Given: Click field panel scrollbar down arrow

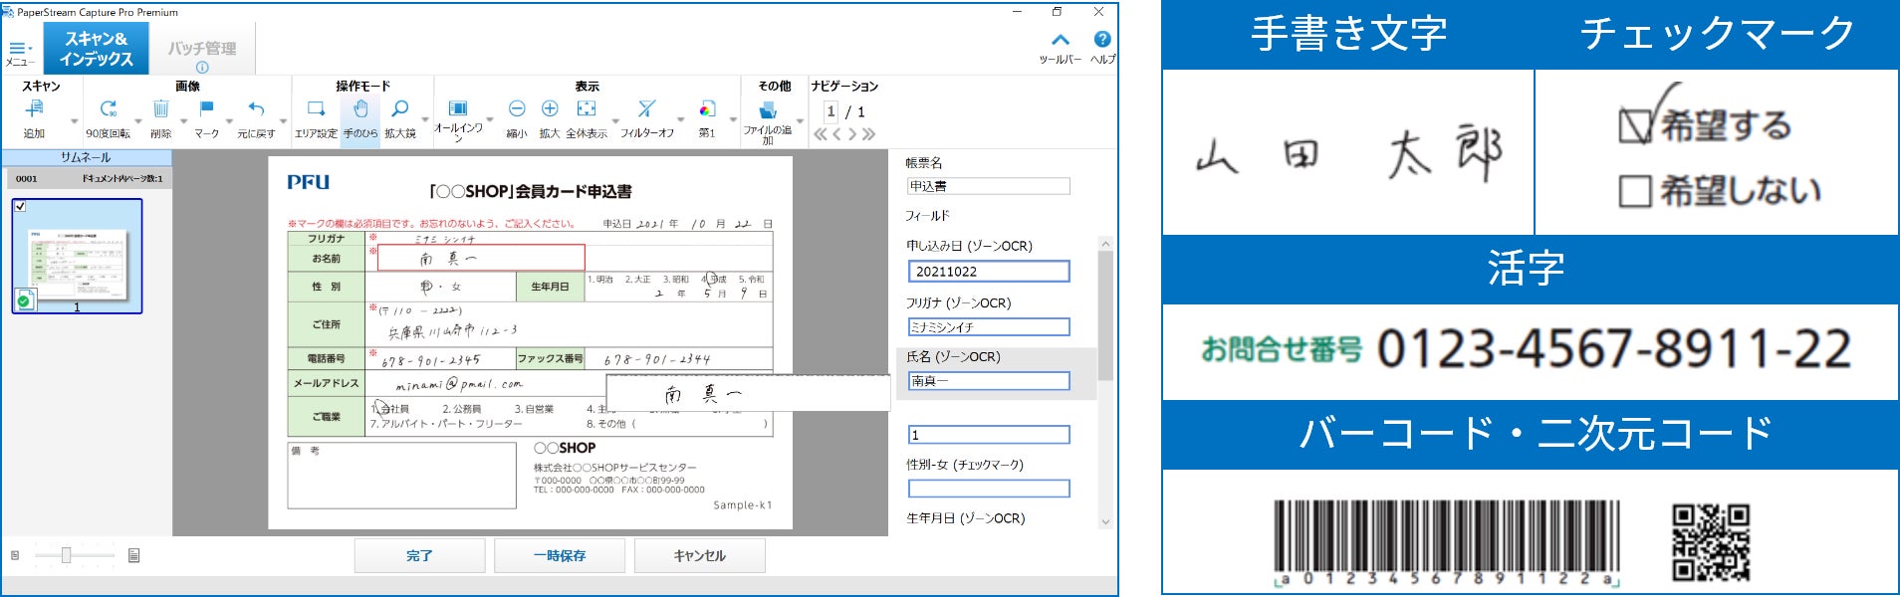Looking at the screenshot, I should (1105, 521).
